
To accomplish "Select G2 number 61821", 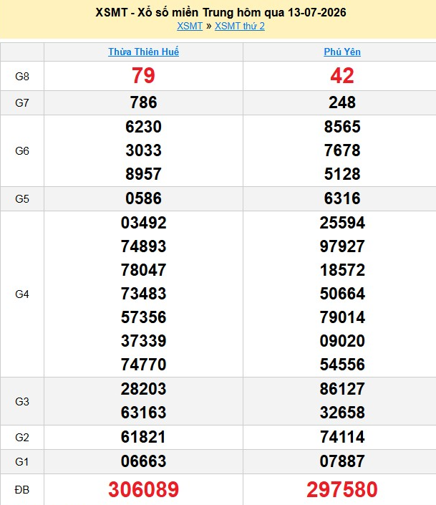I will click(x=143, y=437).
